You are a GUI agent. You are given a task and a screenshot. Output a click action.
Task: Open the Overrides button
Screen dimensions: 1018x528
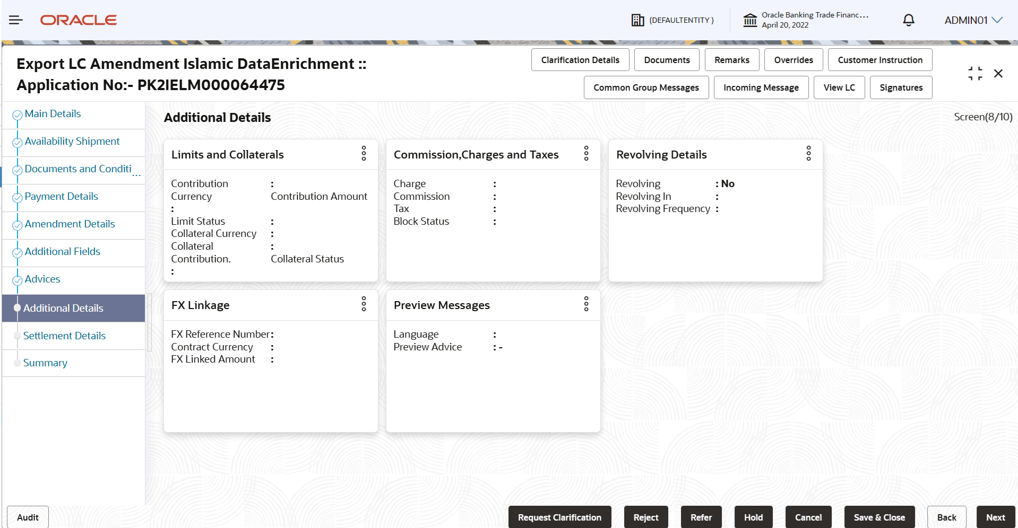coord(793,60)
